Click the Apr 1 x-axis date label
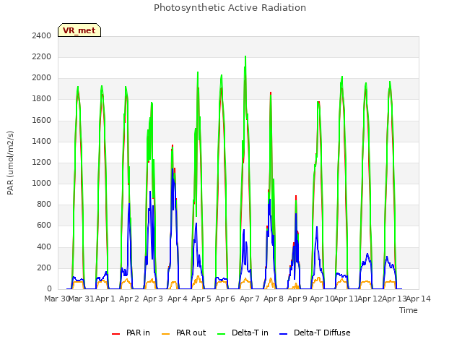The height and width of the screenshot is (347, 462). [105, 299]
